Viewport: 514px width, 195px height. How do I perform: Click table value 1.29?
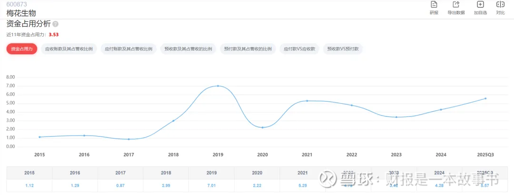click(x=75, y=185)
